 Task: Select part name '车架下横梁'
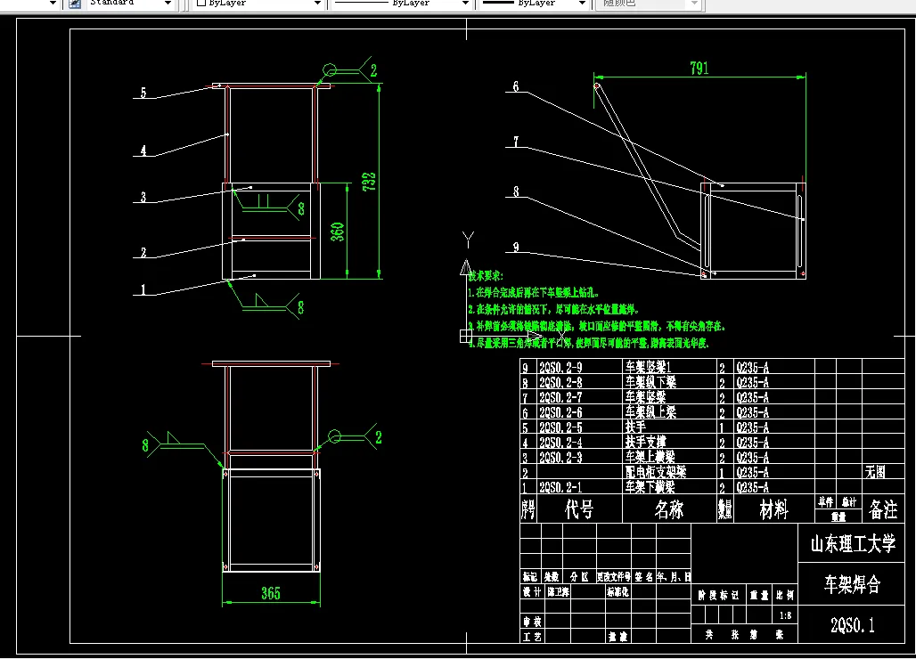(650, 487)
